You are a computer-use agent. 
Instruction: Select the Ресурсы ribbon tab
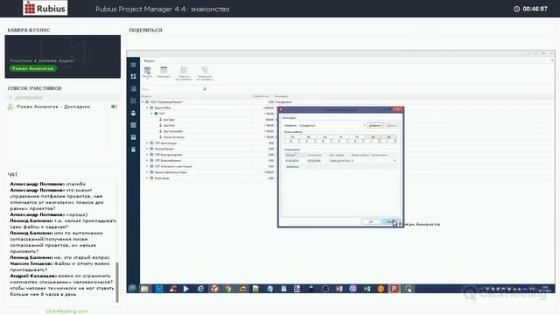(x=150, y=60)
